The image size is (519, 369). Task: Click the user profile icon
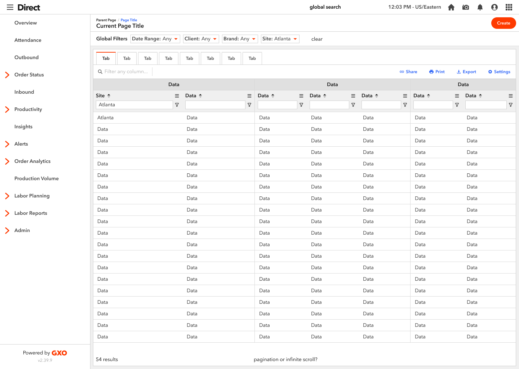pos(494,7)
